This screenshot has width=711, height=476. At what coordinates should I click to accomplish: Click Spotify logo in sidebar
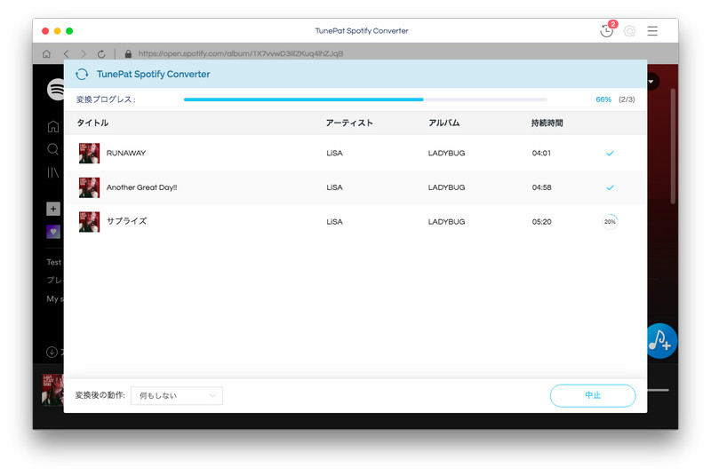pyautogui.click(x=55, y=89)
